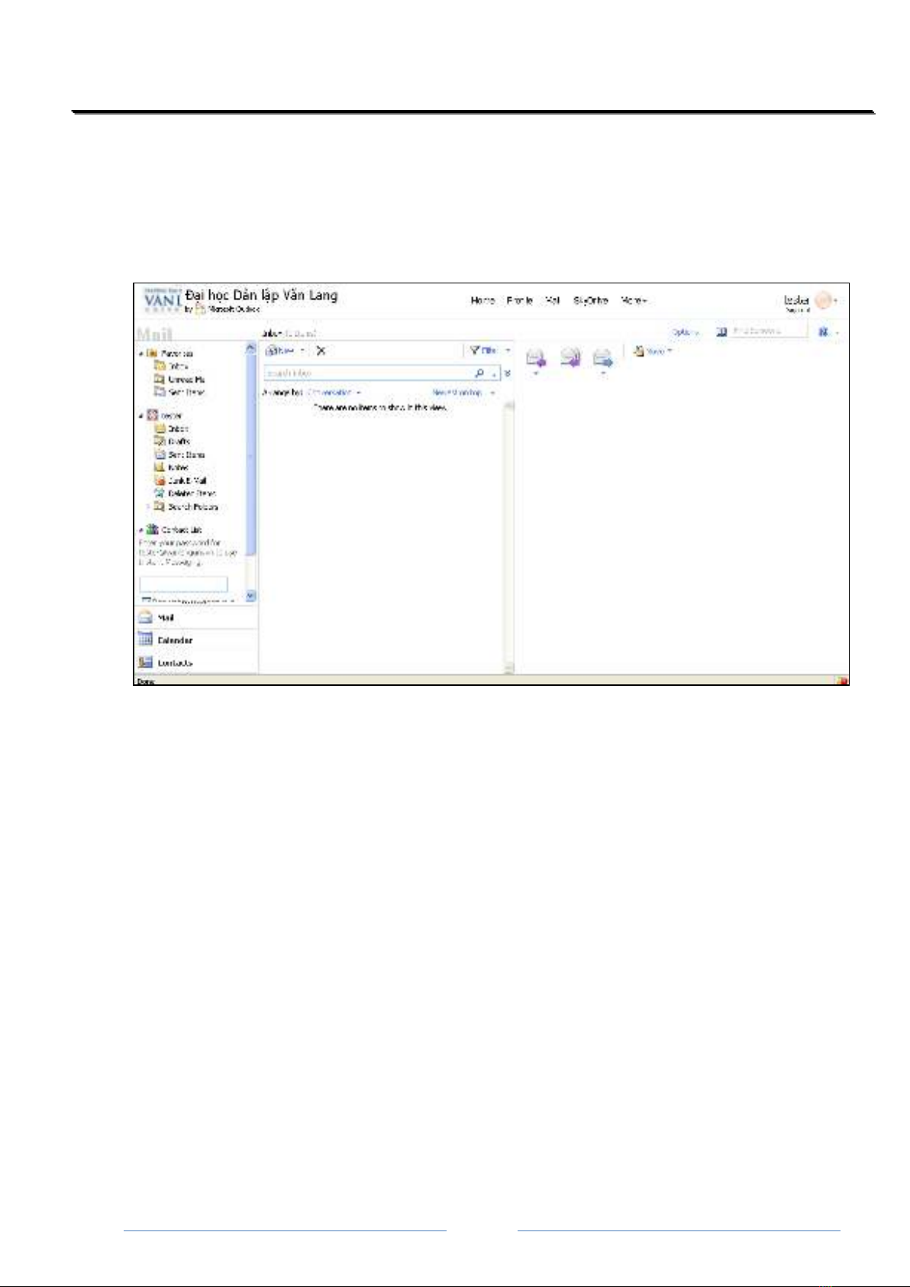The image size is (910, 1287).
Task: Open the Home tab in top navigation
Action: 482,301
